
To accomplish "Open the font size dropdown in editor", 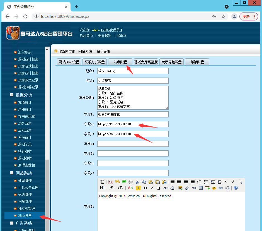I will [120, 188].
